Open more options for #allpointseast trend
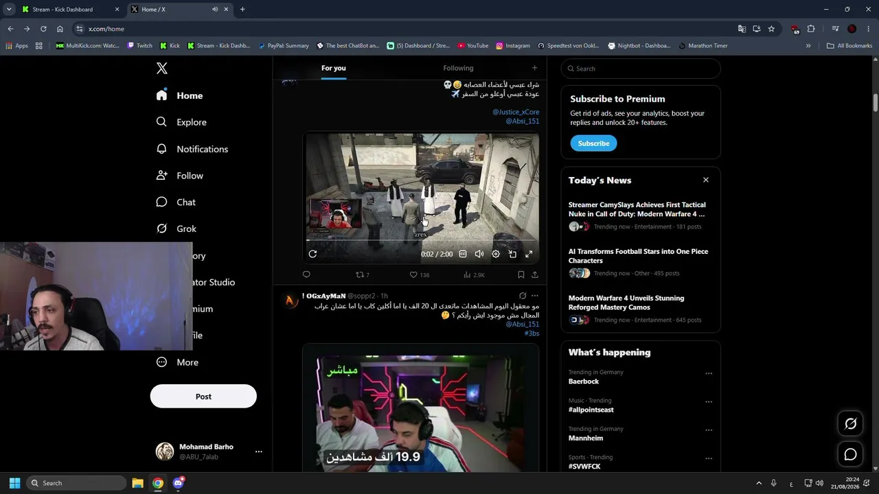Image resolution: width=879 pixels, height=494 pixels. pos(709,402)
